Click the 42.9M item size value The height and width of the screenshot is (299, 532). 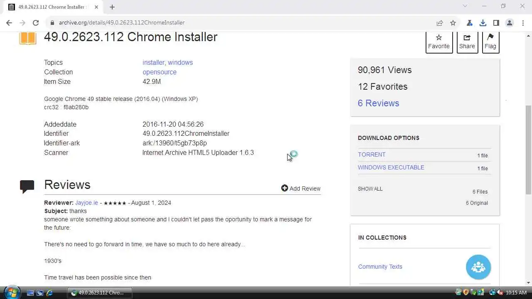152,81
